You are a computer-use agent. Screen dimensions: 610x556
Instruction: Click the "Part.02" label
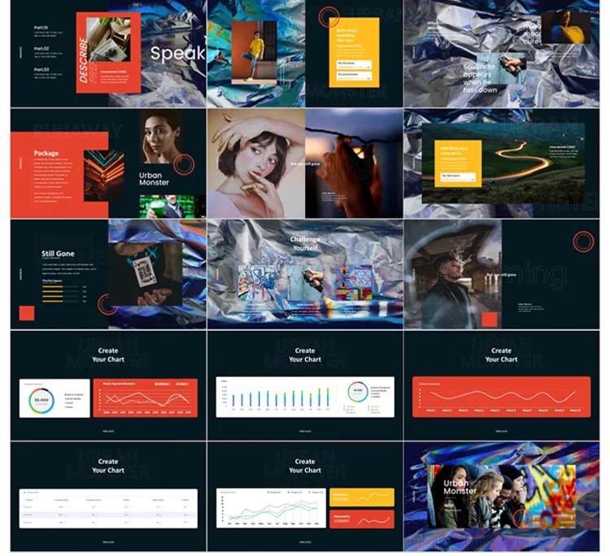pyautogui.click(x=41, y=49)
